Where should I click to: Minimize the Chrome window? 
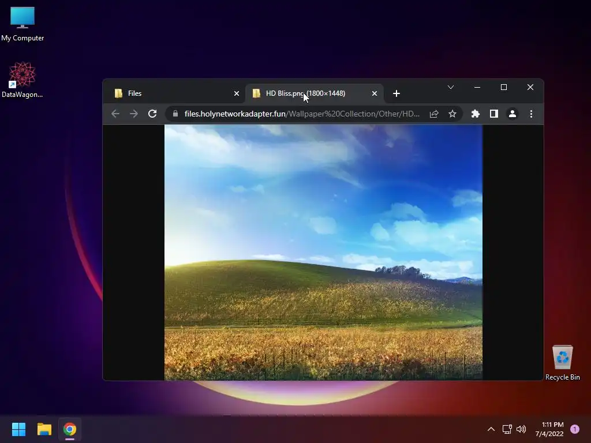click(477, 87)
